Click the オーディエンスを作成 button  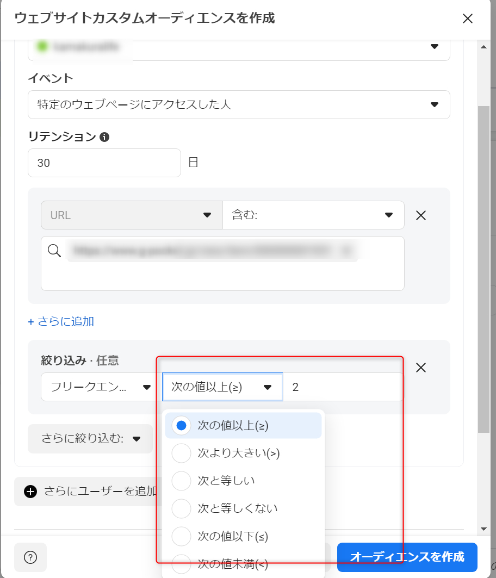[x=407, y=557]
